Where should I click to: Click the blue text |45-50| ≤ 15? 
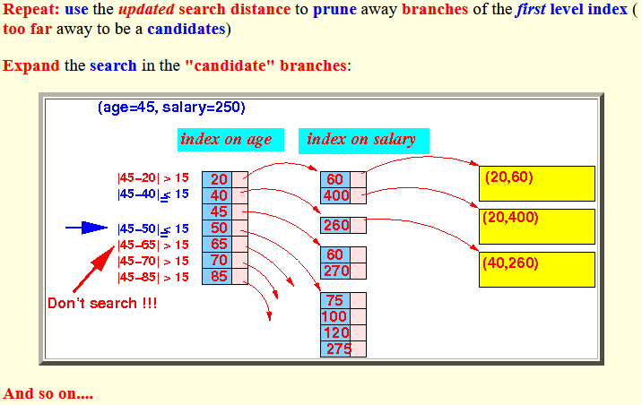[153, 229]
